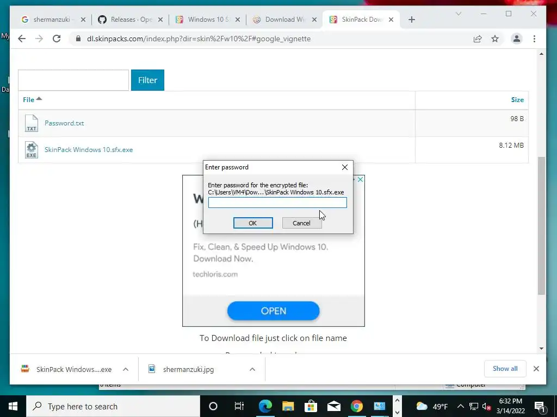Close the Windows 10 S tab
557x417 pixels.
238,20
